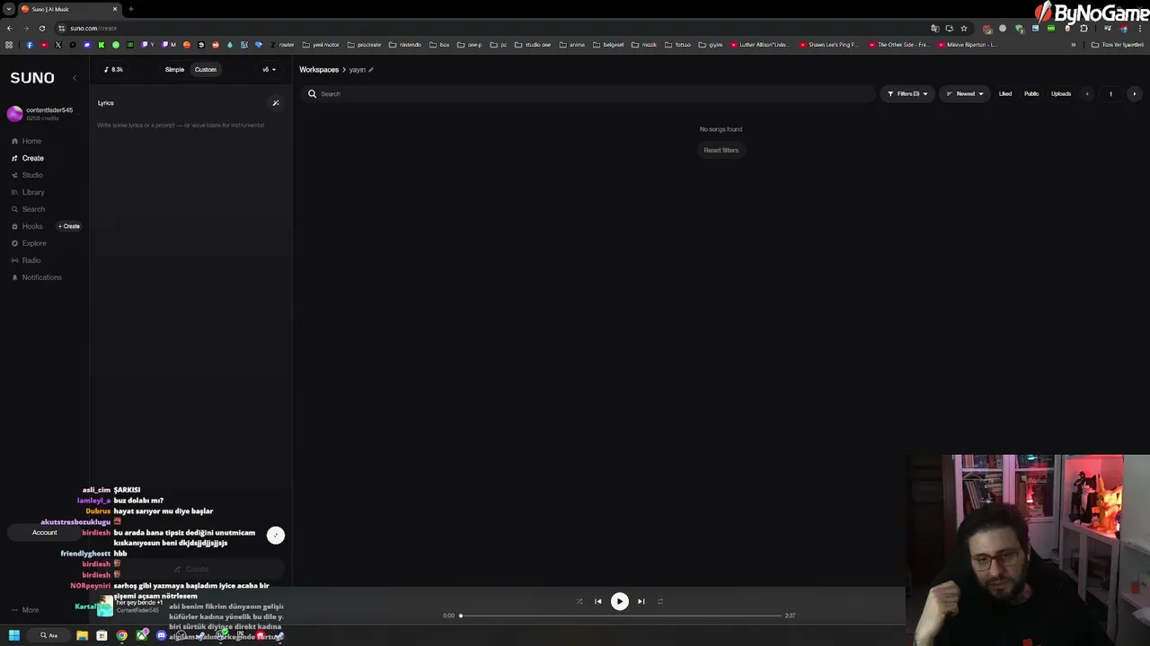Open the Home page in the sidebar
1150x646 pixels.
coord(26,141)
